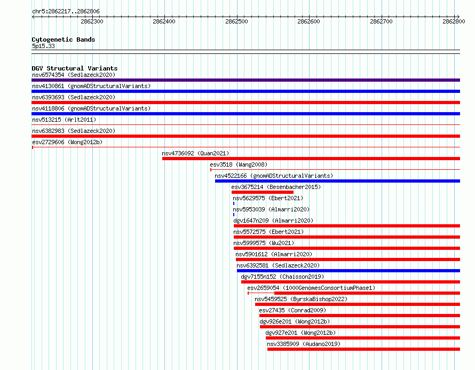The height and width of the screenshot is (370, 475).
Task: Open esv3518 (Wang2008) label
Action: coord(239,164)
